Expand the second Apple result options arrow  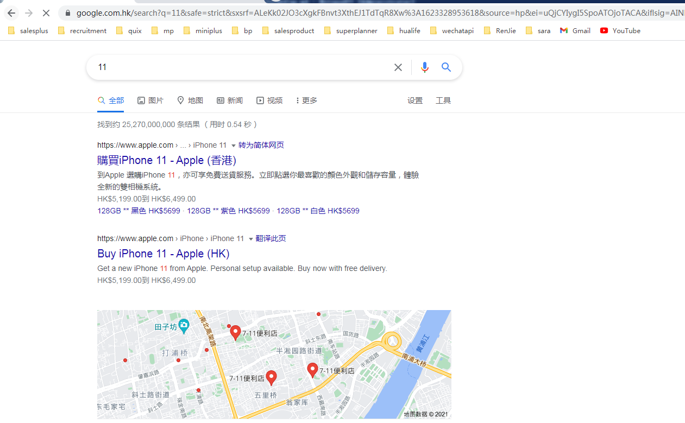coord(251,239)
